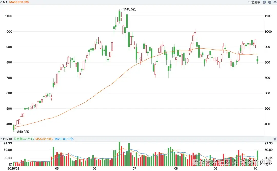Image resolution: width=277 pixels, height=171 pixels.
Task: Click the 400 label on the right price axis
Action: coord(267,124)
